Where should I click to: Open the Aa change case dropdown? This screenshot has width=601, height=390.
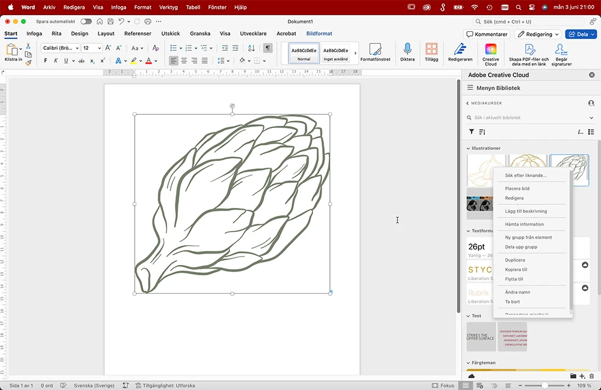pos(137,48)
